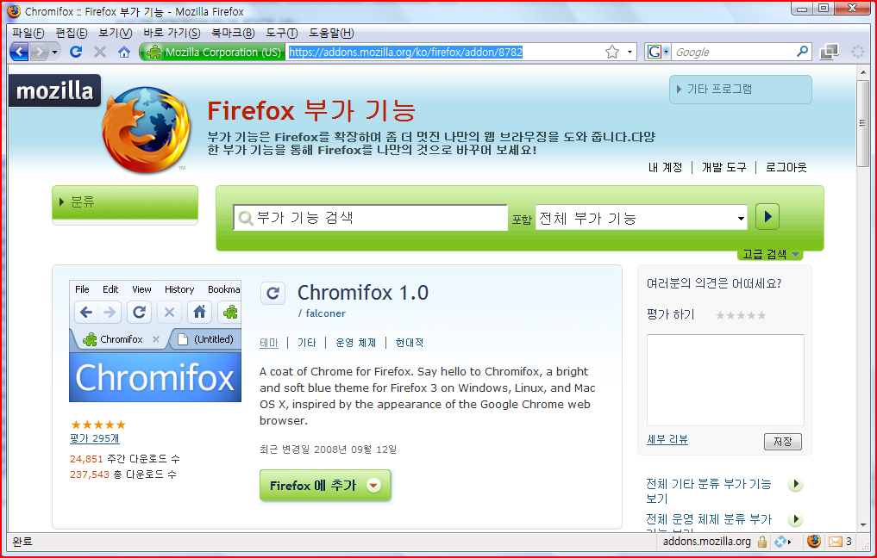Open the 파일(F) menu
877x558 pixels.
(x=28, y=33)
